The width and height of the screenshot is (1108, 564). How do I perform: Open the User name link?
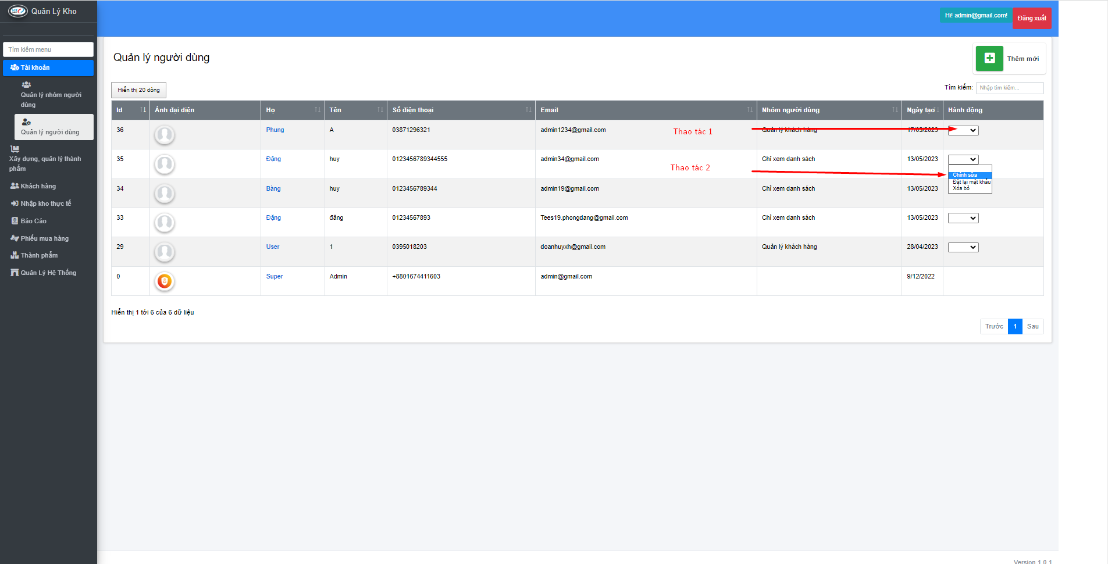273,247
